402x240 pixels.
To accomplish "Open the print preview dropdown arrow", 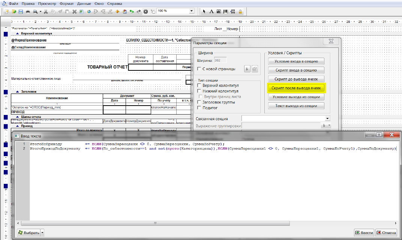I will (40, 12).
